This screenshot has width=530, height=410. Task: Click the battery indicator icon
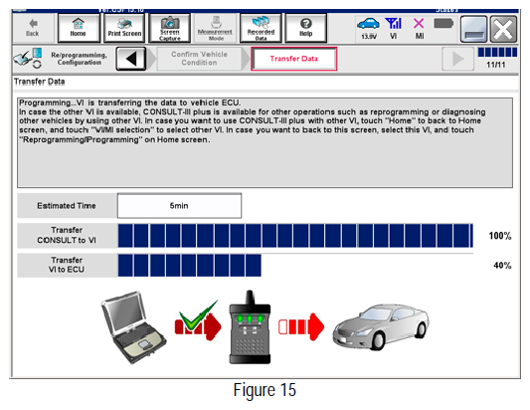click(x=443, y=24)
